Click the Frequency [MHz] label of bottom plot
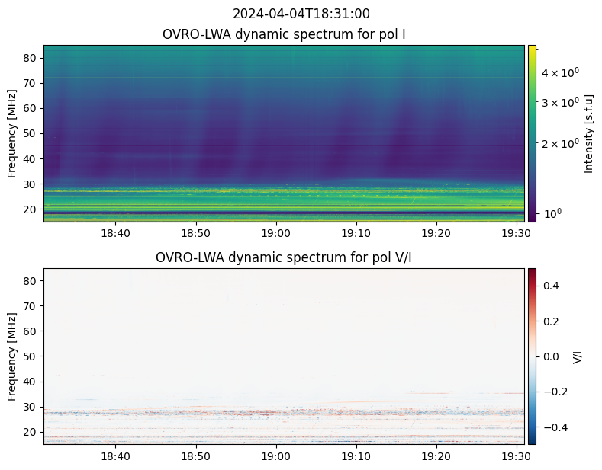Viewport: 602px width, 470px height. click(x=11, y=356)
